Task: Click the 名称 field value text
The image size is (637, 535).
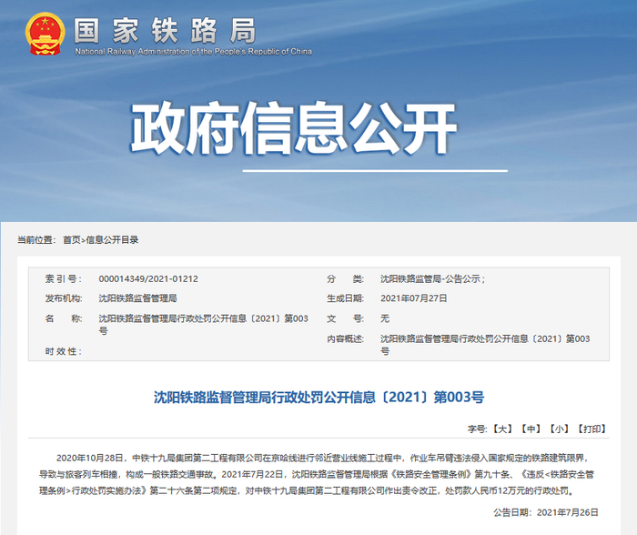Action: tap(203, 325)
